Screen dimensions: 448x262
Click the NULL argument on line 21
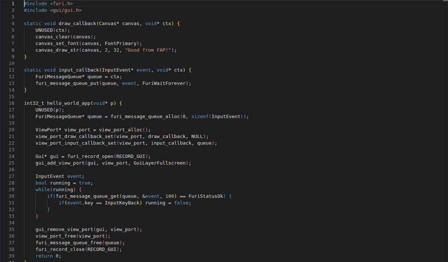[197, 137]
